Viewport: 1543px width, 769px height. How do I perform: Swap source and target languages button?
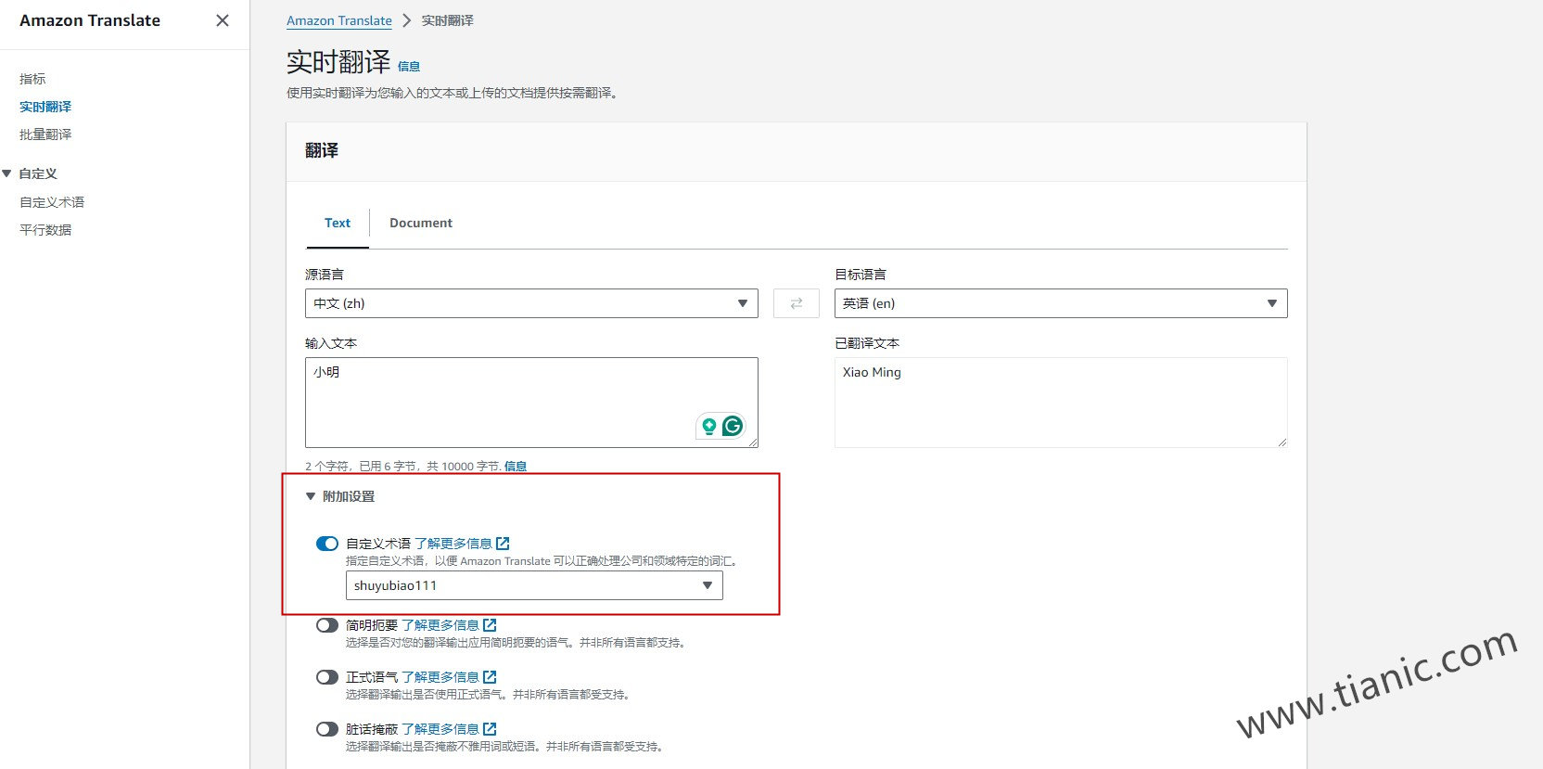[797, 303]
